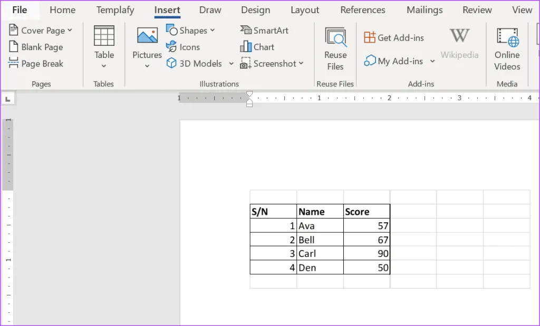The height and width of the screenshot is (326, 540).
Task: Open the 3D Models dropdown arrow
Action: tap(231, 64)
